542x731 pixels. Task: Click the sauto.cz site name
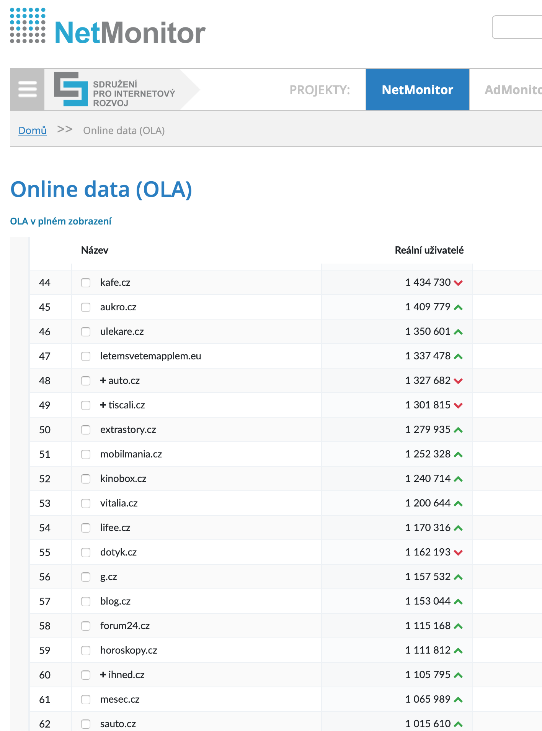[x=118, y=724]
